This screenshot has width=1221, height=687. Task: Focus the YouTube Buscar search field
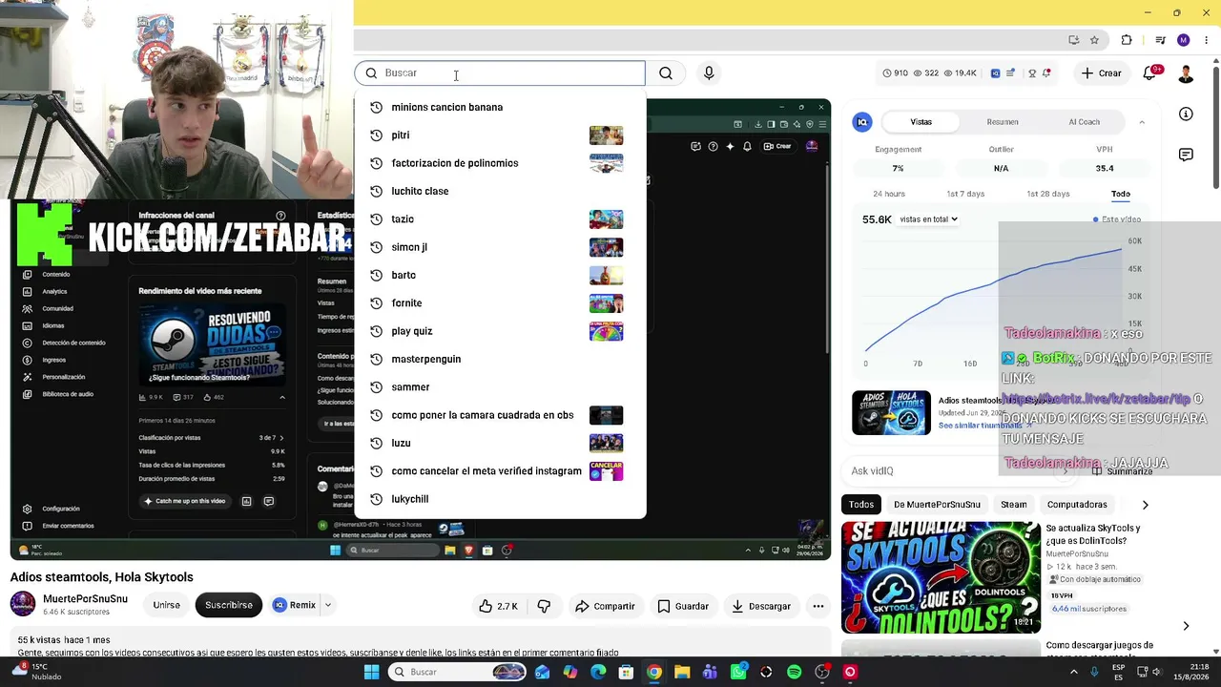click(500, 73)
